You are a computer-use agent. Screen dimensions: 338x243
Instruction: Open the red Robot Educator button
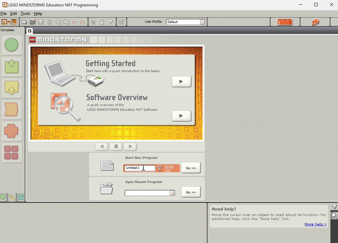284,22
